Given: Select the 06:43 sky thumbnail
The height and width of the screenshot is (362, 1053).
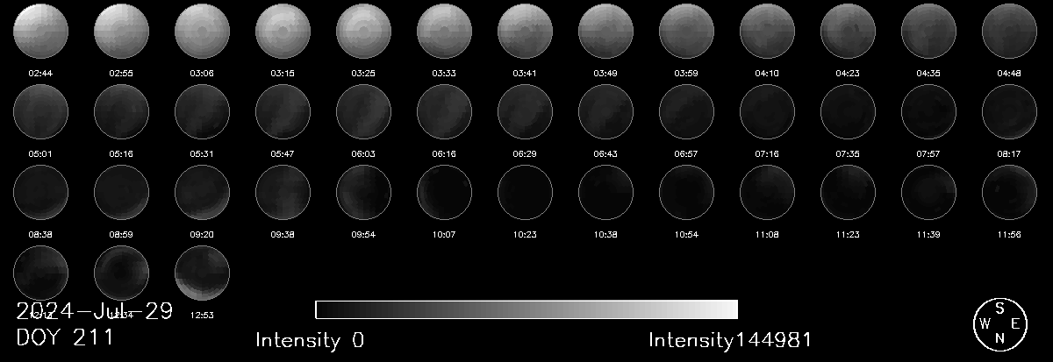Looking at the screenshot, I should click(605, 113).
